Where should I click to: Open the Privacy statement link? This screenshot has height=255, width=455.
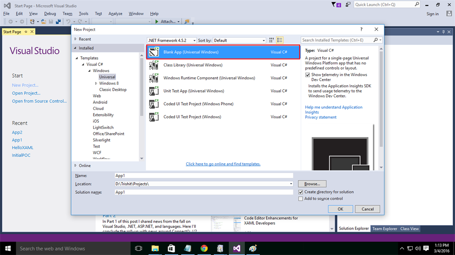click(321, 117)
